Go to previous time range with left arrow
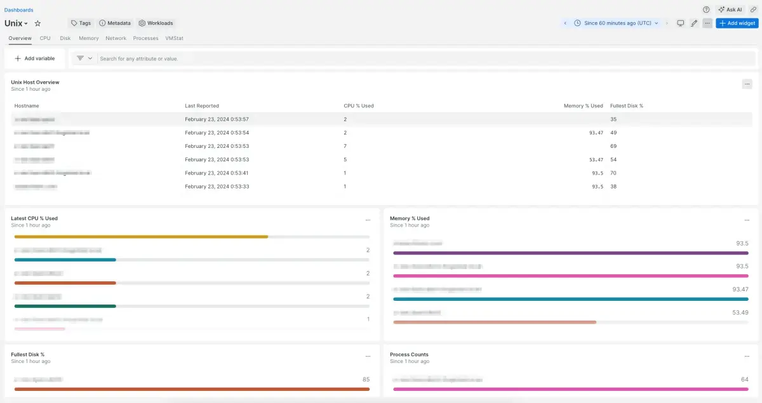 (x=565, y=23)
